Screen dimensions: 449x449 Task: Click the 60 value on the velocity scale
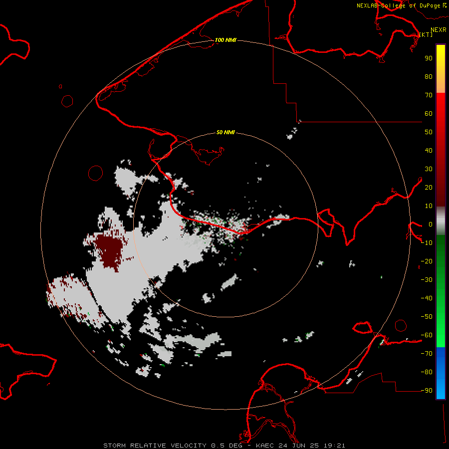coord(429,114)
